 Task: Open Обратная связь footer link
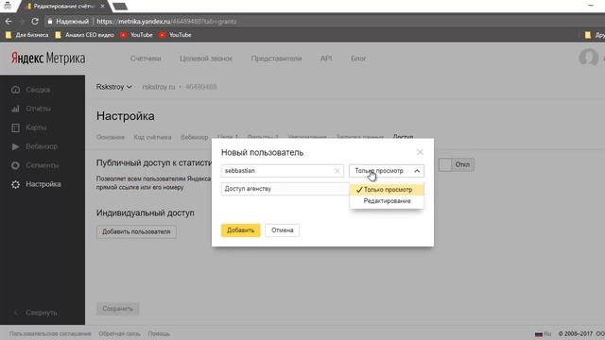(x=119, y=333)
